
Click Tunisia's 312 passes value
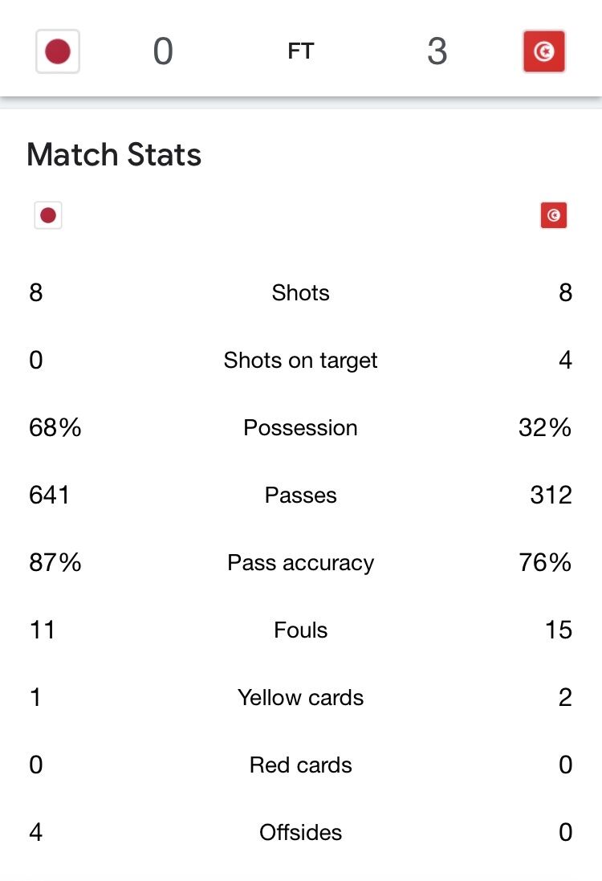[x=551, y=495]
